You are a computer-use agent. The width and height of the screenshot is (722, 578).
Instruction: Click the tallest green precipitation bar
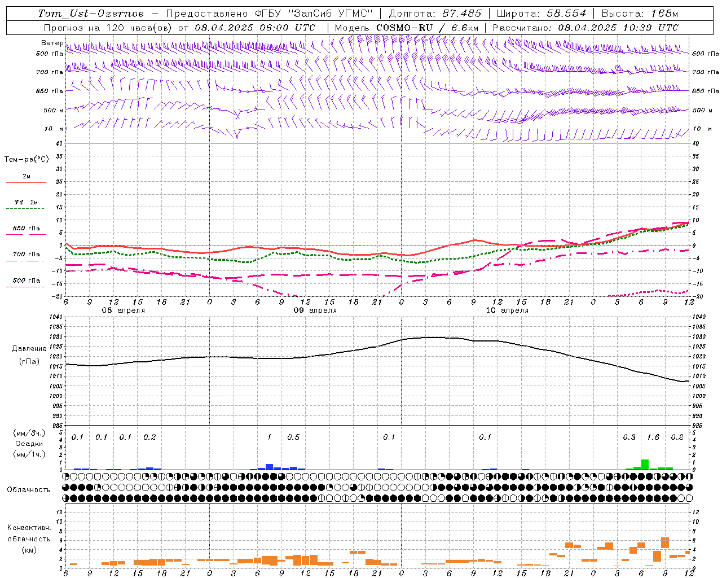click(645, 465)
